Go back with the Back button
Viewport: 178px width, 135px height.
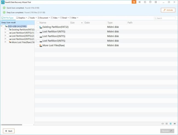tap(9, 131)
